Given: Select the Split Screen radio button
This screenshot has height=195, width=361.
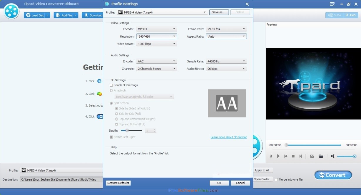Looking at the screenshot, I should point(111,103).
